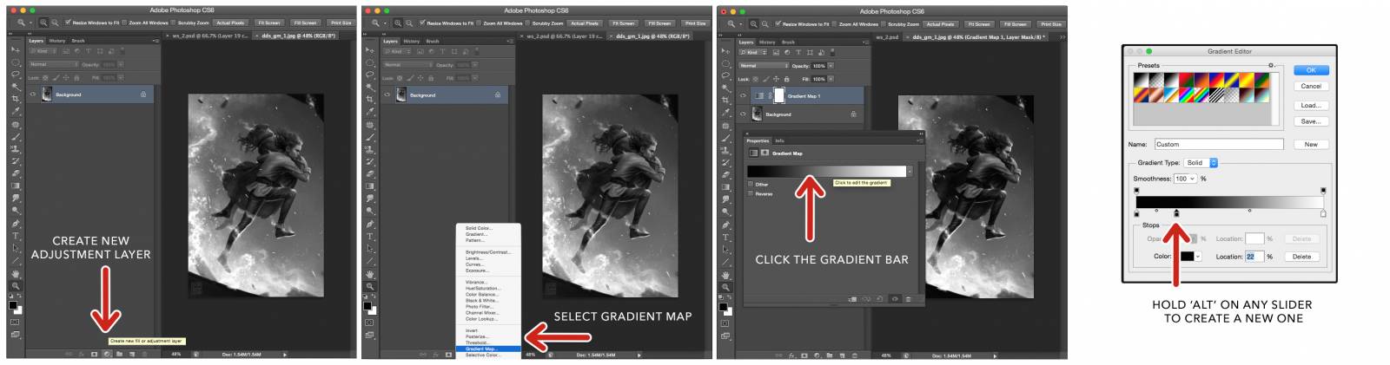This screenshot has width=1390, height=365.
Task: Hide the Gradient Map 1 layer
Action: 743,96
